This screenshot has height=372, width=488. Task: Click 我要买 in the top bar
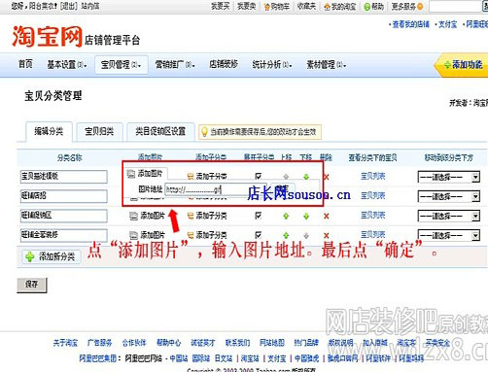[220, 6]
